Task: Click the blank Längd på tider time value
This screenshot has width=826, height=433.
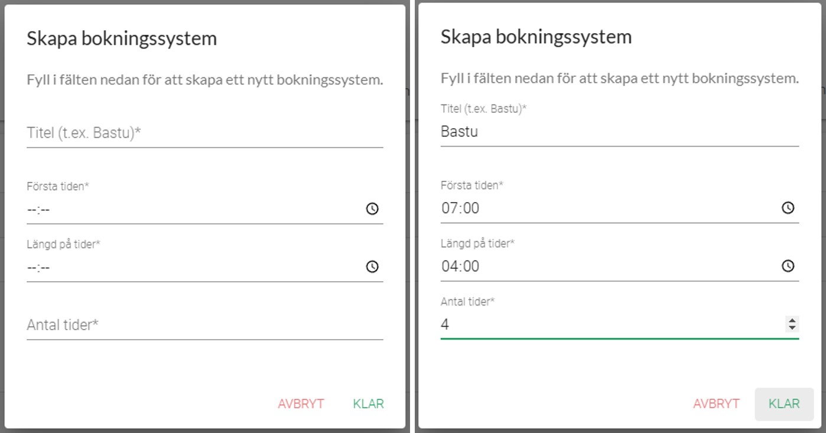Action: [x=39, y=268]
